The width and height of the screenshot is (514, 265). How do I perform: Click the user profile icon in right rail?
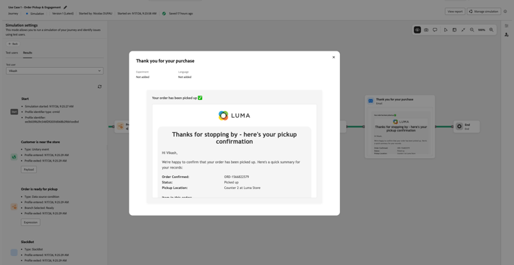[506, 35]
